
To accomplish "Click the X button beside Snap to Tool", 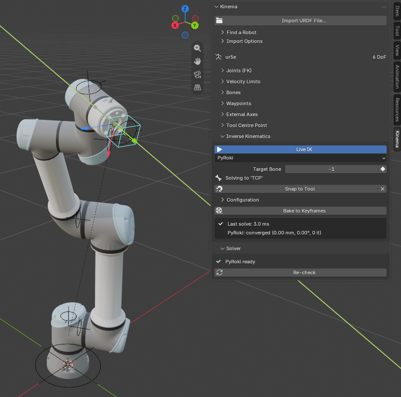I will (382, 189).
